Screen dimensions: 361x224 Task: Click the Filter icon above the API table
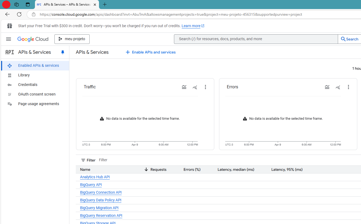tap(84, 160)
